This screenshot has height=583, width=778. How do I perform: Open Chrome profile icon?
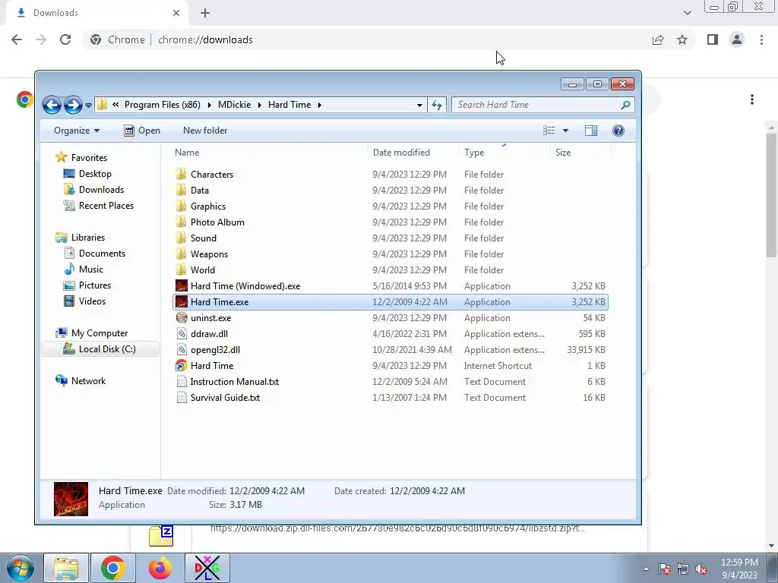pyautogui.click(x=737, y=39)
